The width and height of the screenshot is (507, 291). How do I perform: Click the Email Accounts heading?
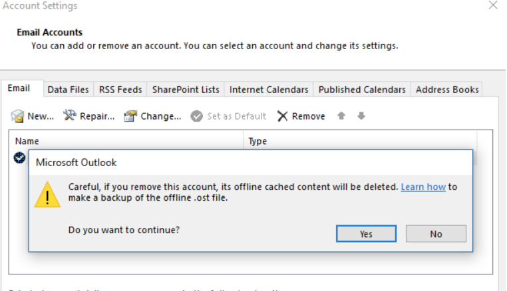click(49, 33)
